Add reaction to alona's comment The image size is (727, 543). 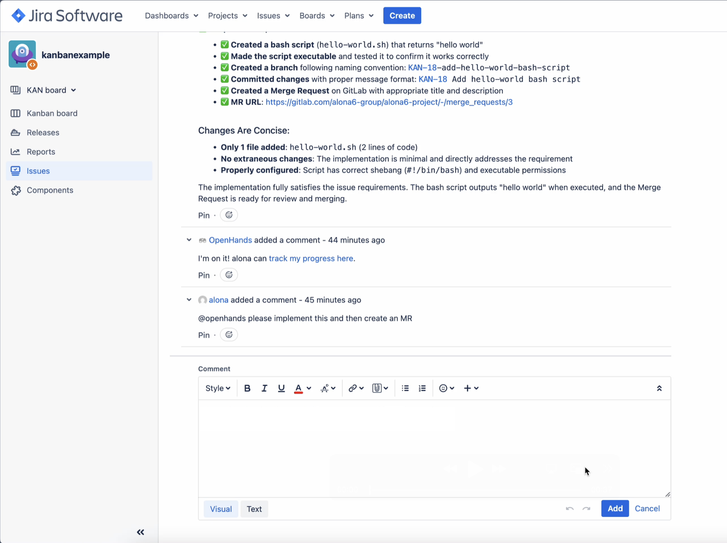tap(229, 335)
